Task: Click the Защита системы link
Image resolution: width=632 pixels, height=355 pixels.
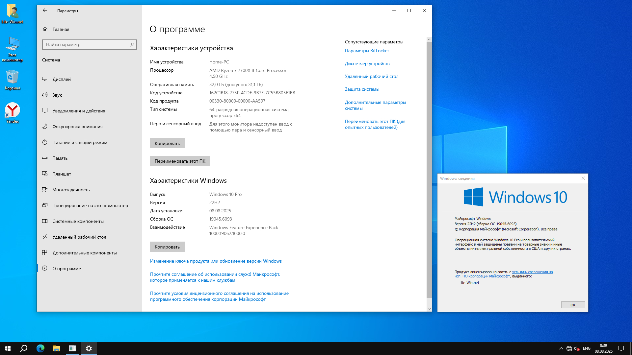Action: (362, 89)
